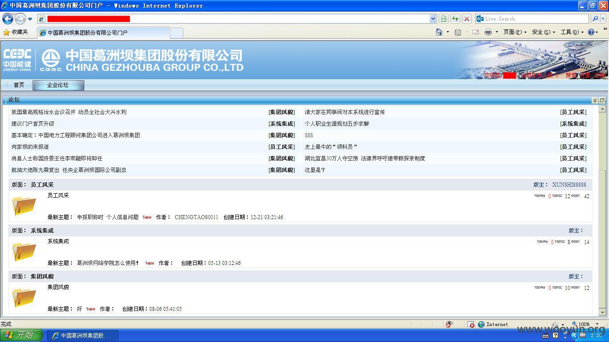The image size is (609, 342).
Task: Open latest topic 葛洲坝网络学院怎么使用!
Action: tap(108, 263)
